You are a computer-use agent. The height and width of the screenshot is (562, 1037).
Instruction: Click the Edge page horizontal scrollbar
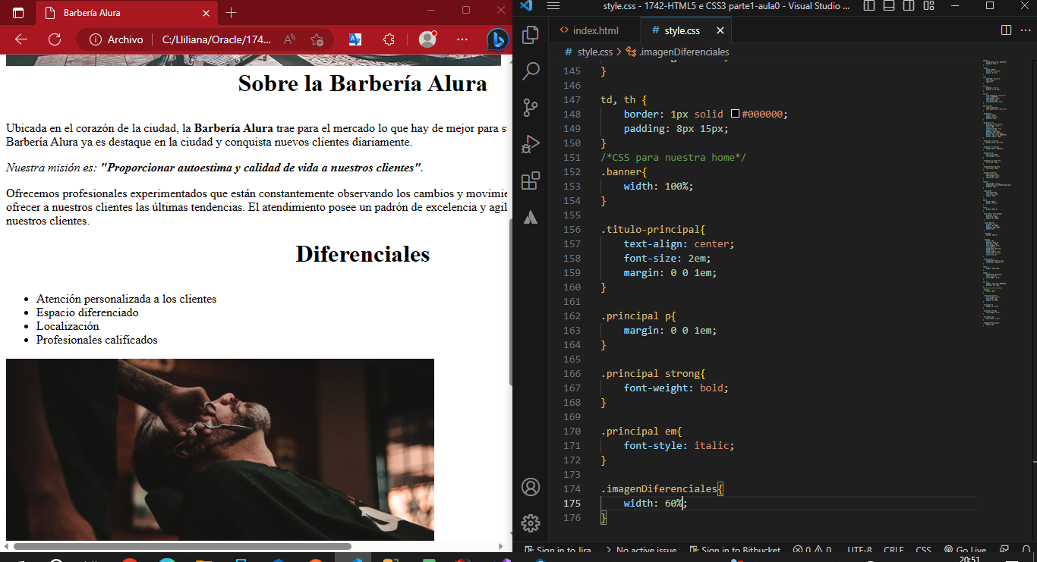(182, 546)
